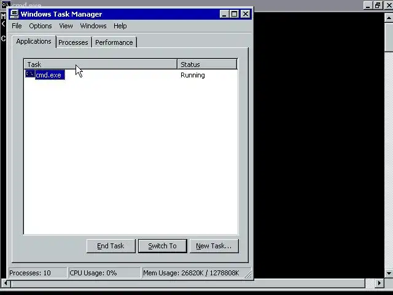Click cmd.exe vertical scrollbar up arrow
The height and width of the screenshot is (295, 393).
(x=389, y=18)
